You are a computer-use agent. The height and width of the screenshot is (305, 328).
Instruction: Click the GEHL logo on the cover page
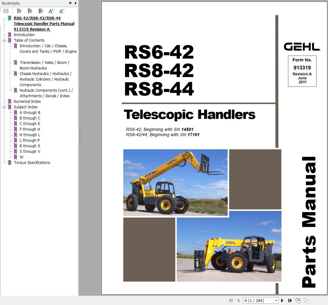(x=302, y=47)
